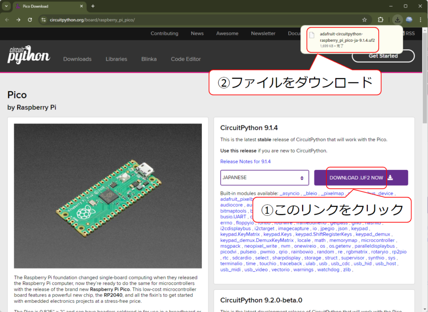Open the Code Editor navigation item
Image resolution: width=428 pixels, height=312 pixels.
click(186, 59)
